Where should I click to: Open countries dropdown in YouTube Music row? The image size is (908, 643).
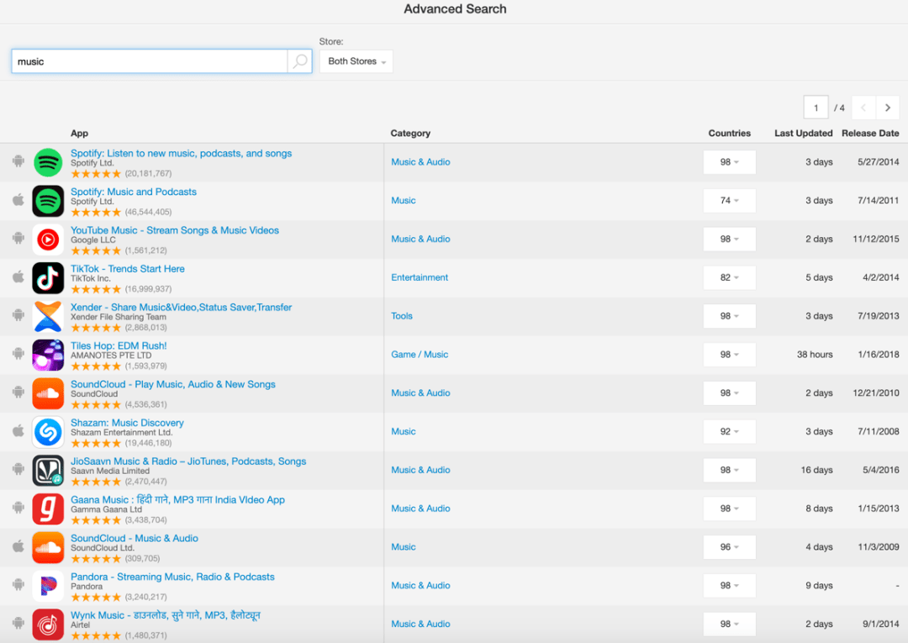tap(729, 239)
